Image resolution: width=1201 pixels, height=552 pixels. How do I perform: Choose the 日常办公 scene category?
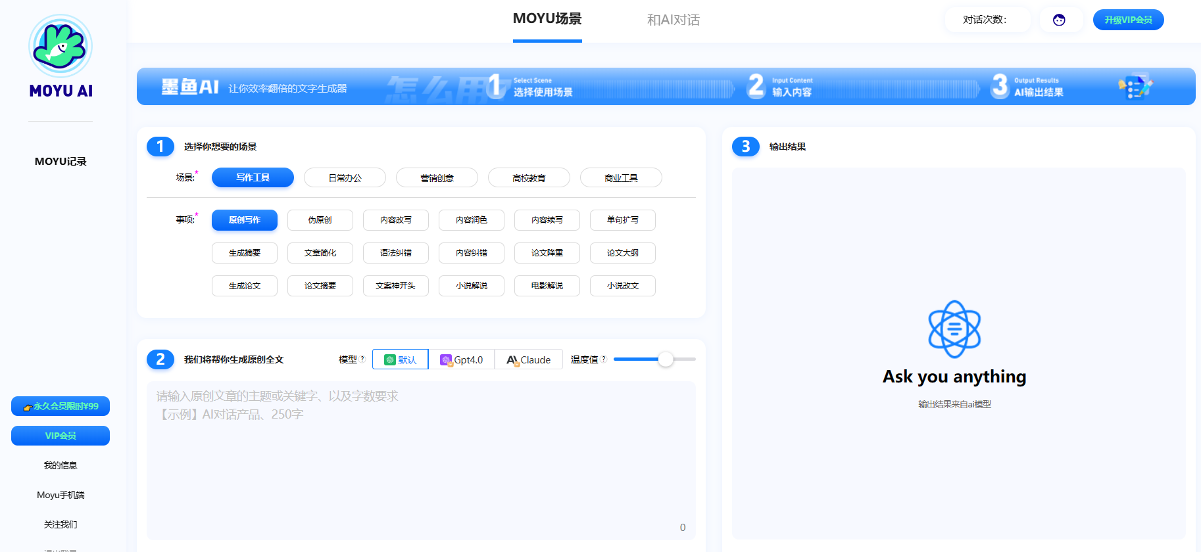point(345,178)
